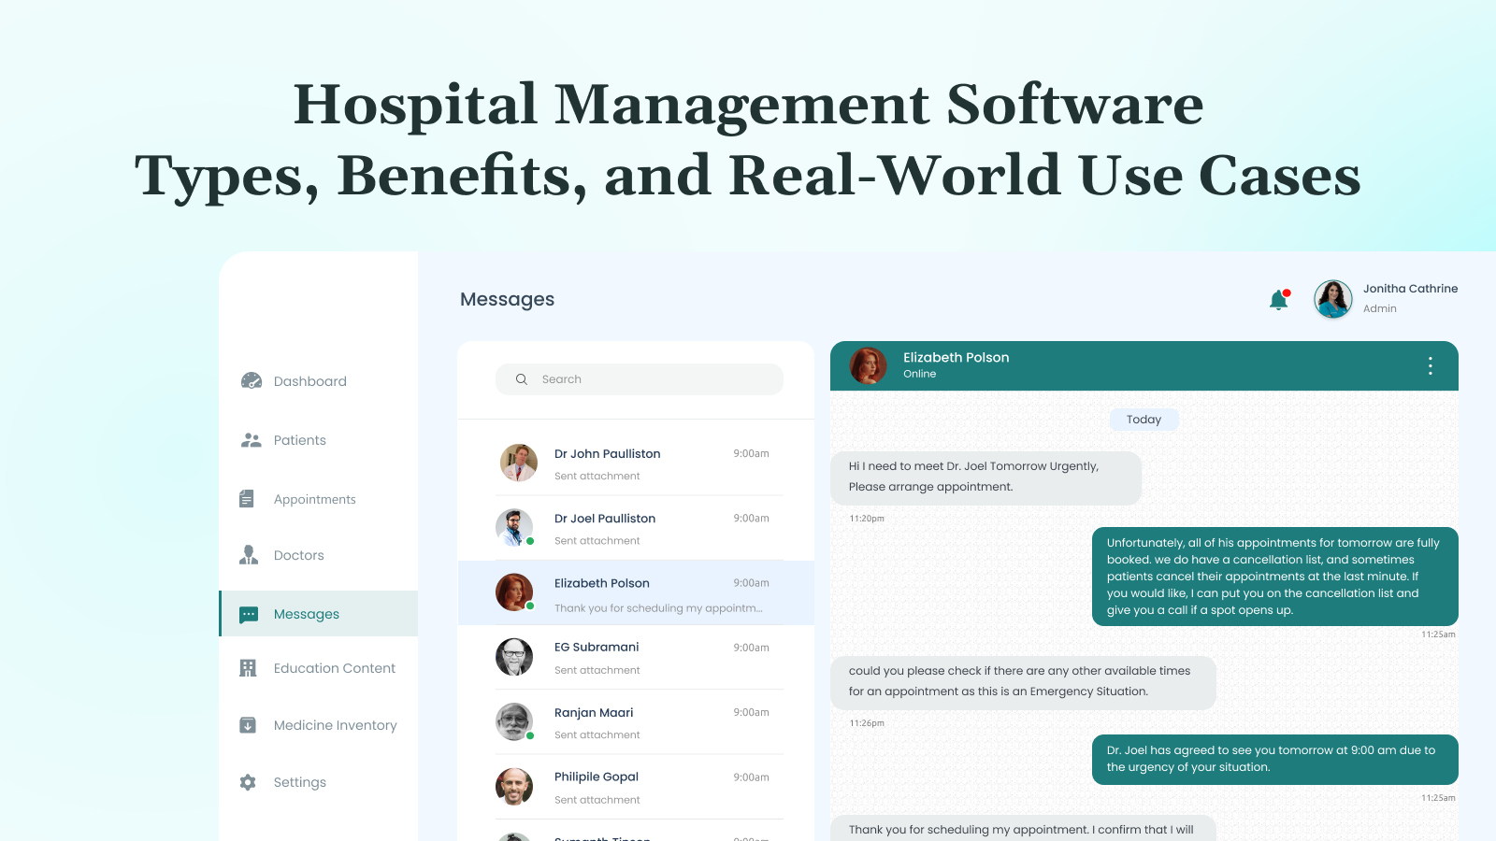Image resolution: width=1496 pixels, height=841 pixels.
Task: Click Ranjan Maari's avatar
Action: (513, 721)
